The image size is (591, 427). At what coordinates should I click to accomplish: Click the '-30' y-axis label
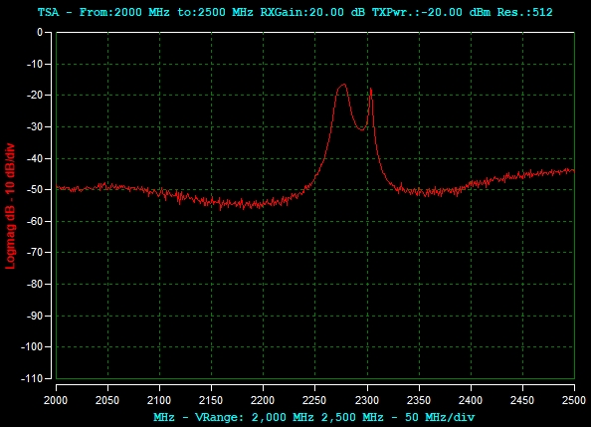[x=35, y=126]
